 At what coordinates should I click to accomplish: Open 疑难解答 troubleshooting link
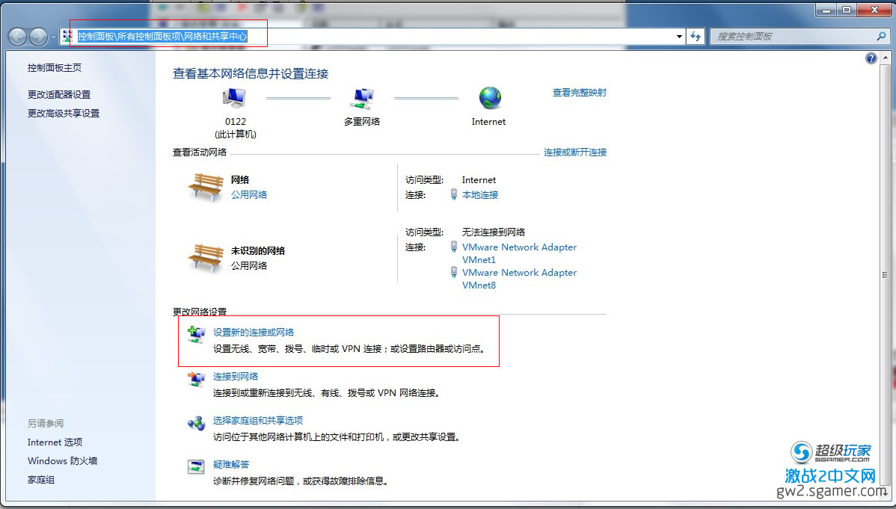(231, 464)
